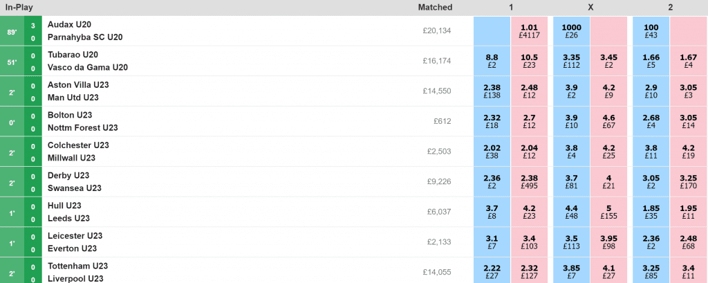Back Hull U23 at 3.7

click(492, 212)
